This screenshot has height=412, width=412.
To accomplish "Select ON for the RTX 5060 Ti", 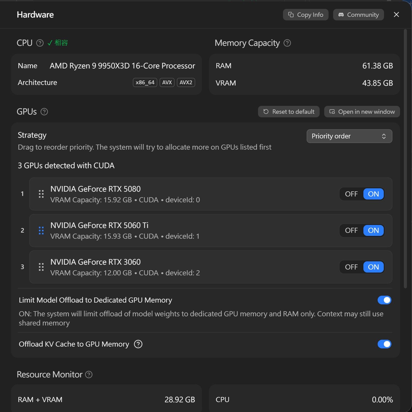I will click(373, 230).
